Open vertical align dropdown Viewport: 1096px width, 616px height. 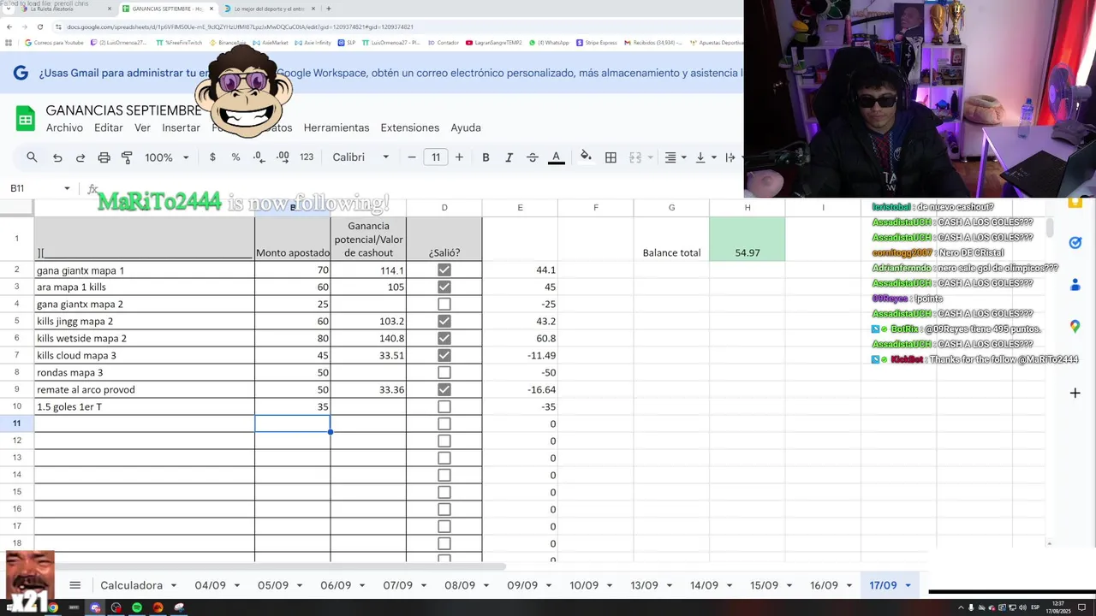coord(705,157)
